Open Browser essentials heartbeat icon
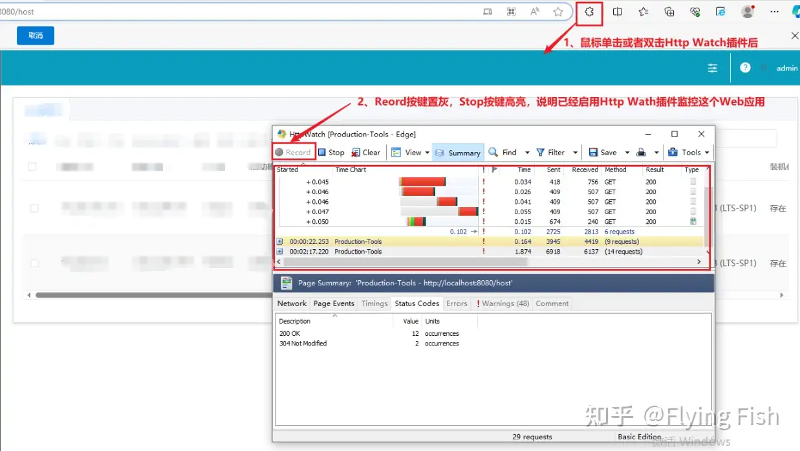Screen dimensions: 800x451 pos(695,12)
